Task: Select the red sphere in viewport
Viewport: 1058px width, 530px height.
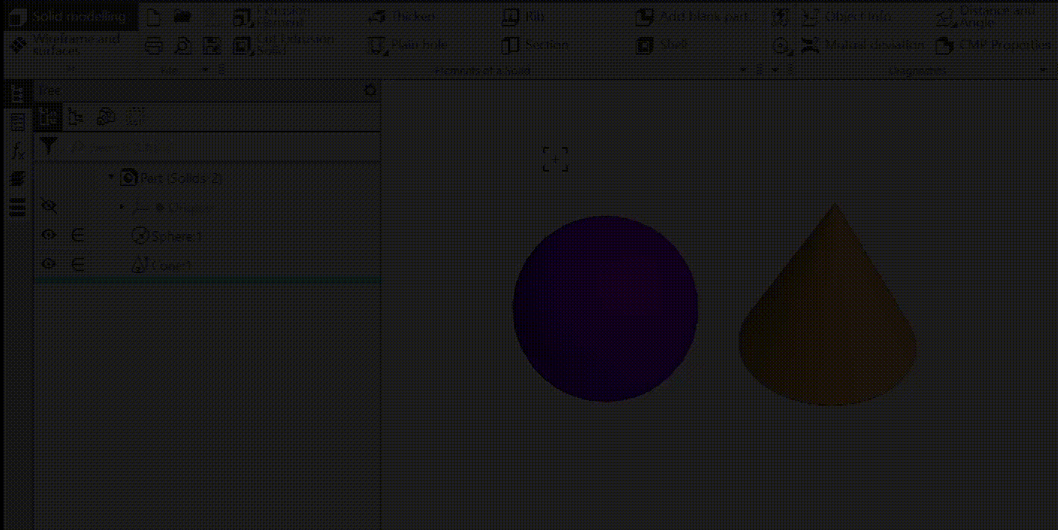Action: click(605, 308)
